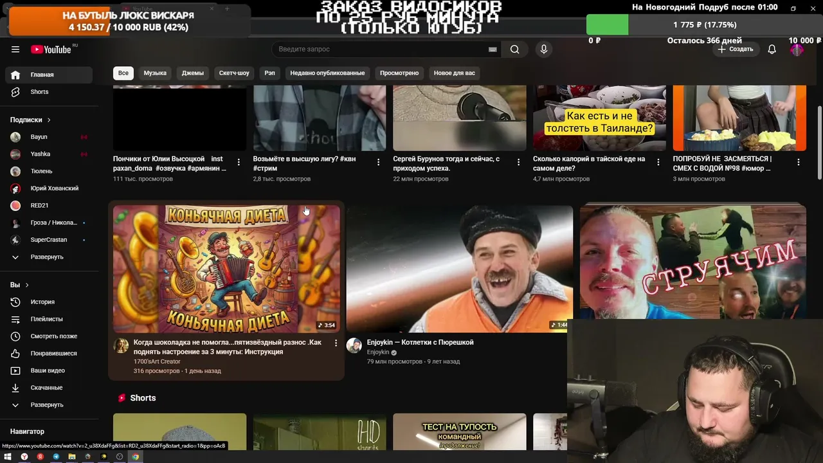The height and width of the screenshot is (463, 823).
Task: Open the YouTube hamburger guide menu
Action: 15,50
